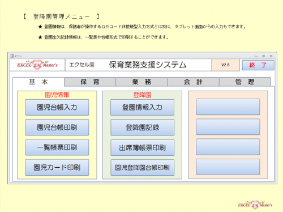
Task: Click the 園児情報 group heading
Action: point(57,95)
